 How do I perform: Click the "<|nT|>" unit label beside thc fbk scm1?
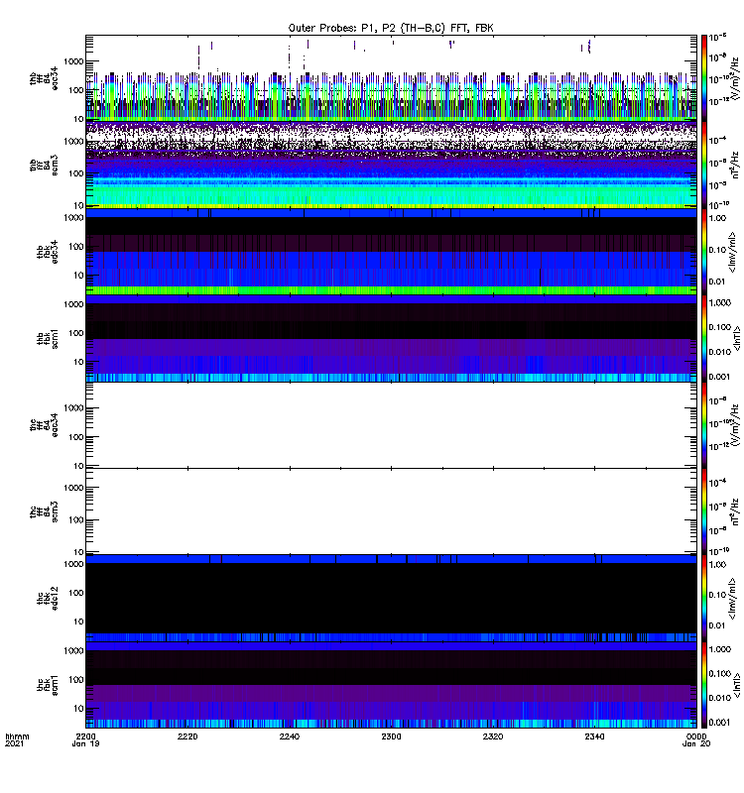coord(736,685)
